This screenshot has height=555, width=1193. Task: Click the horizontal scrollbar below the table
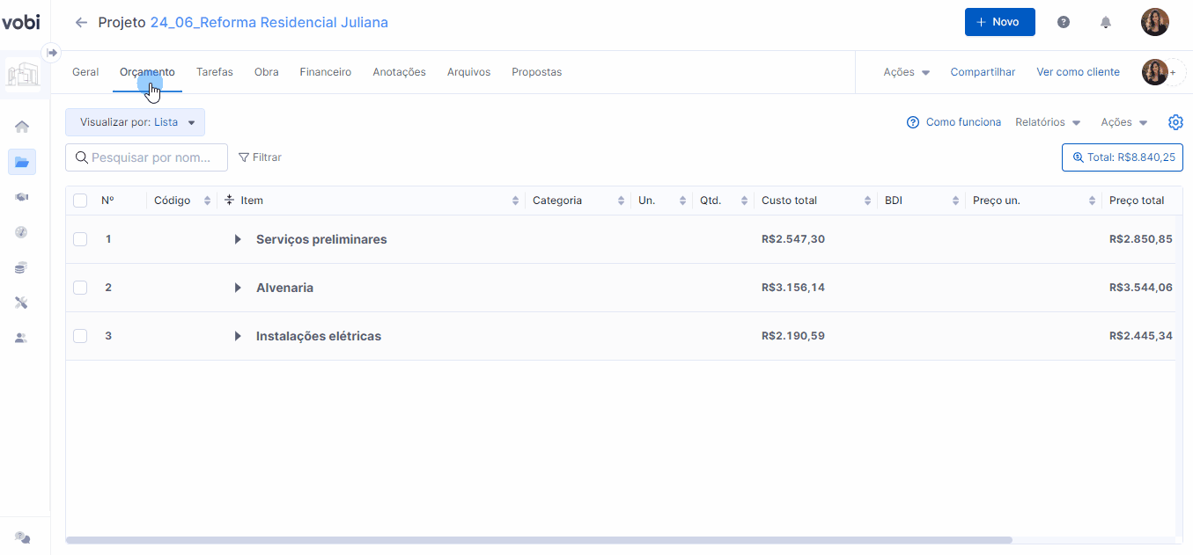point(539,540)
